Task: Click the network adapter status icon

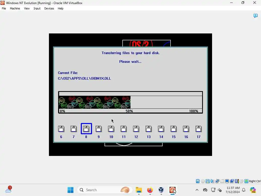Action: pyautogui.click(x=217, y=181)
